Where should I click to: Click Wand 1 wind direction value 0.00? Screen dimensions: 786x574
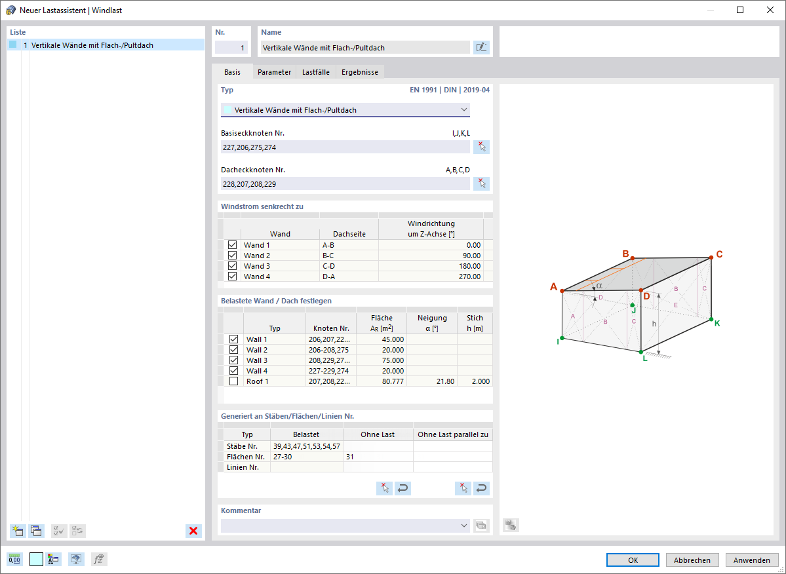pos(431,245)
